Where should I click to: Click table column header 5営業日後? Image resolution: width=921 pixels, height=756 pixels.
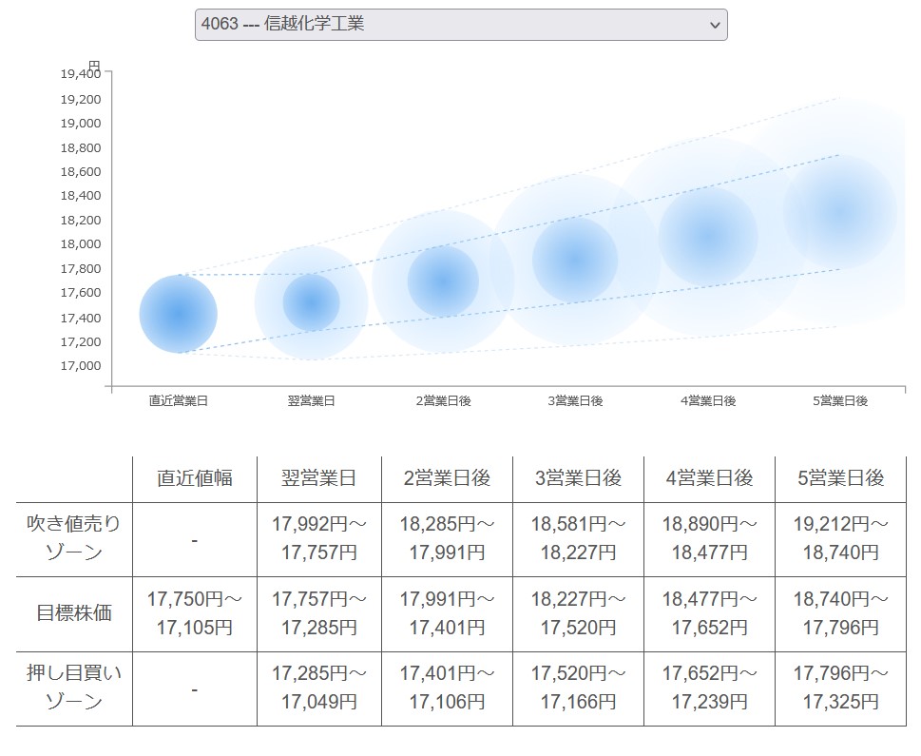click(x=841, y=478)
